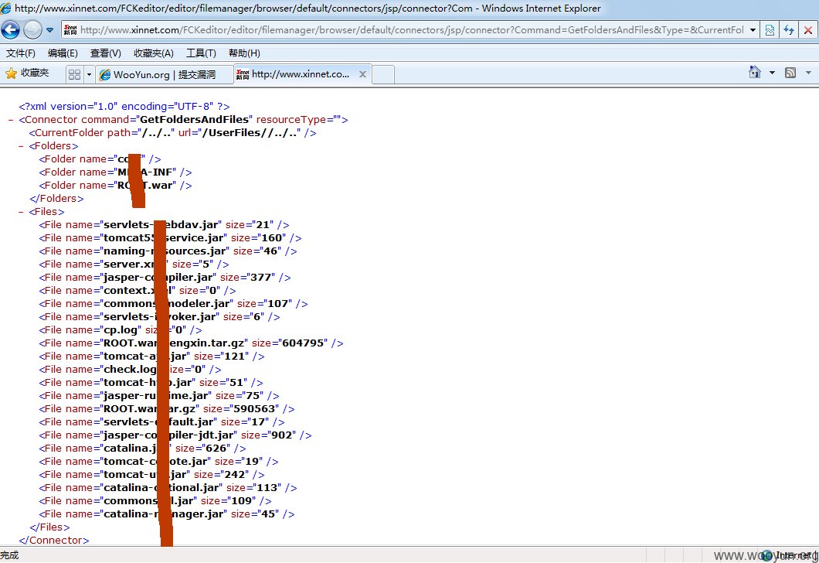Click the closing /Connector tag
Screen dimensions: 819x563
pos(54,540)
